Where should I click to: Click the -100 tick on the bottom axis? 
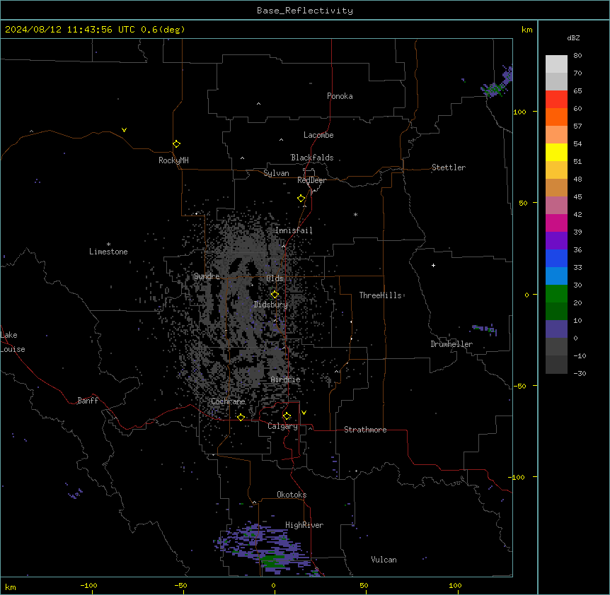point(88,585)
